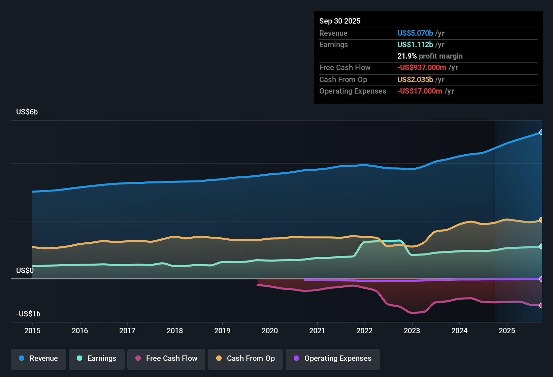The width and height of the screenshot is (553, 377).
Task: Click the Free Cash Flow endpoint marker
Action: (542, 306)
